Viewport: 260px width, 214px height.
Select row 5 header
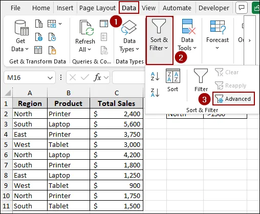pos(6,144)
